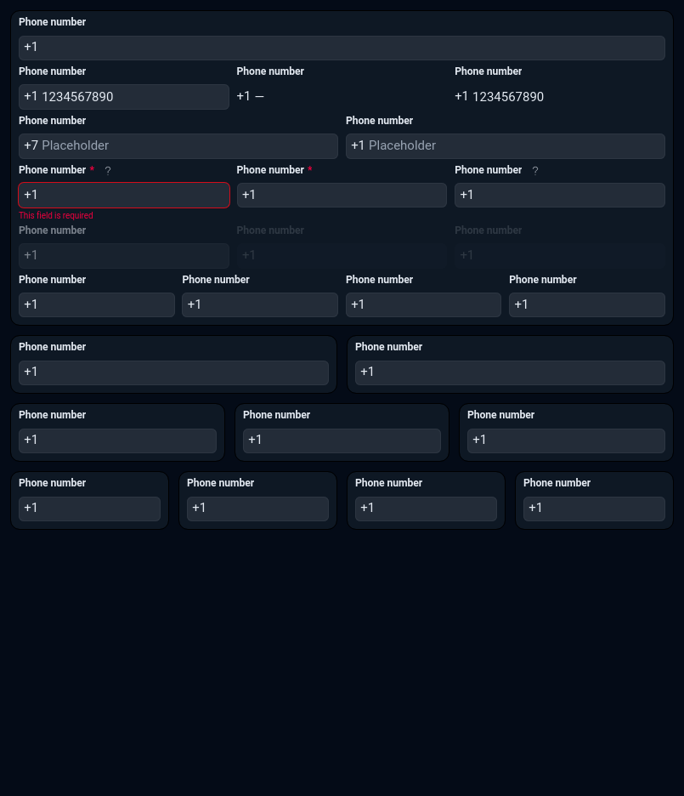Focus the leftmost input in the main panel's four-field row
Viewport: 684px width, 796px height.
pos(97,304)
